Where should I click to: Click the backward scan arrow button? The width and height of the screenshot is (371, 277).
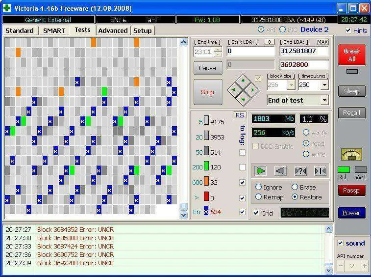click(x=280, y=171)
